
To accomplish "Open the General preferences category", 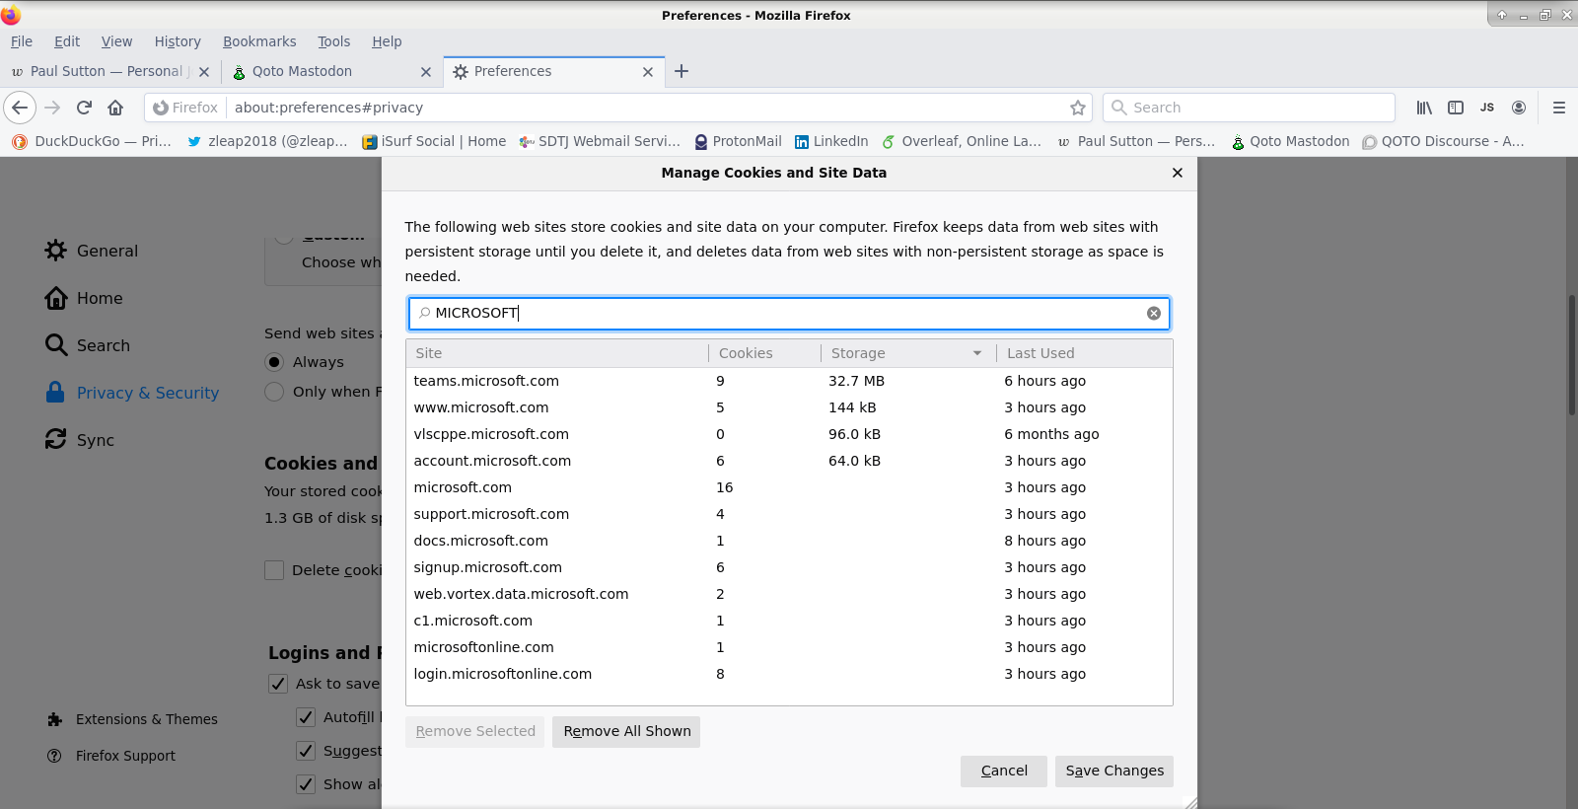I will [91, 251].
